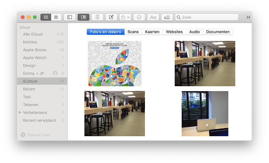Click the Nieuwe map button
This screenshot has height=163, width=269.
coord(35,135)
